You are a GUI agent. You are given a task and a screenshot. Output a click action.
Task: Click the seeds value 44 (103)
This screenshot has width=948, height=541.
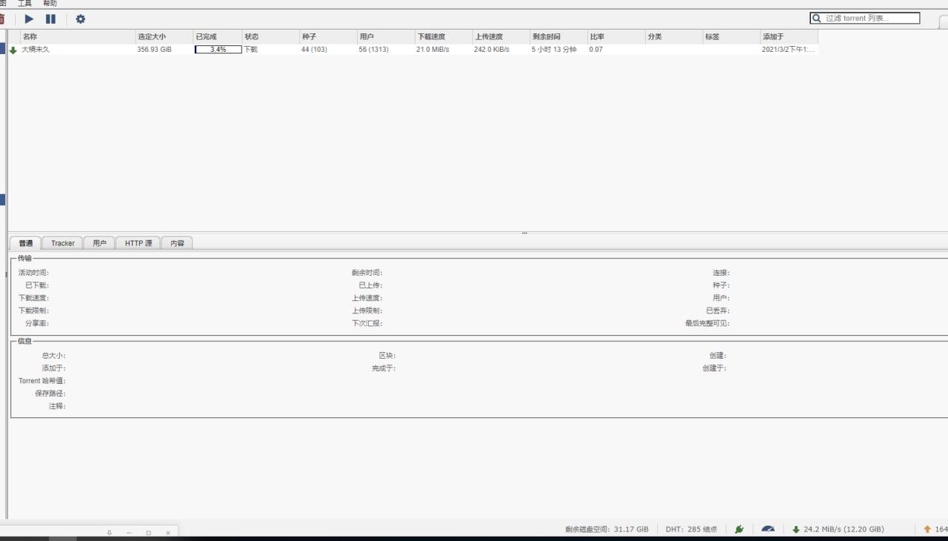point(314,50)
